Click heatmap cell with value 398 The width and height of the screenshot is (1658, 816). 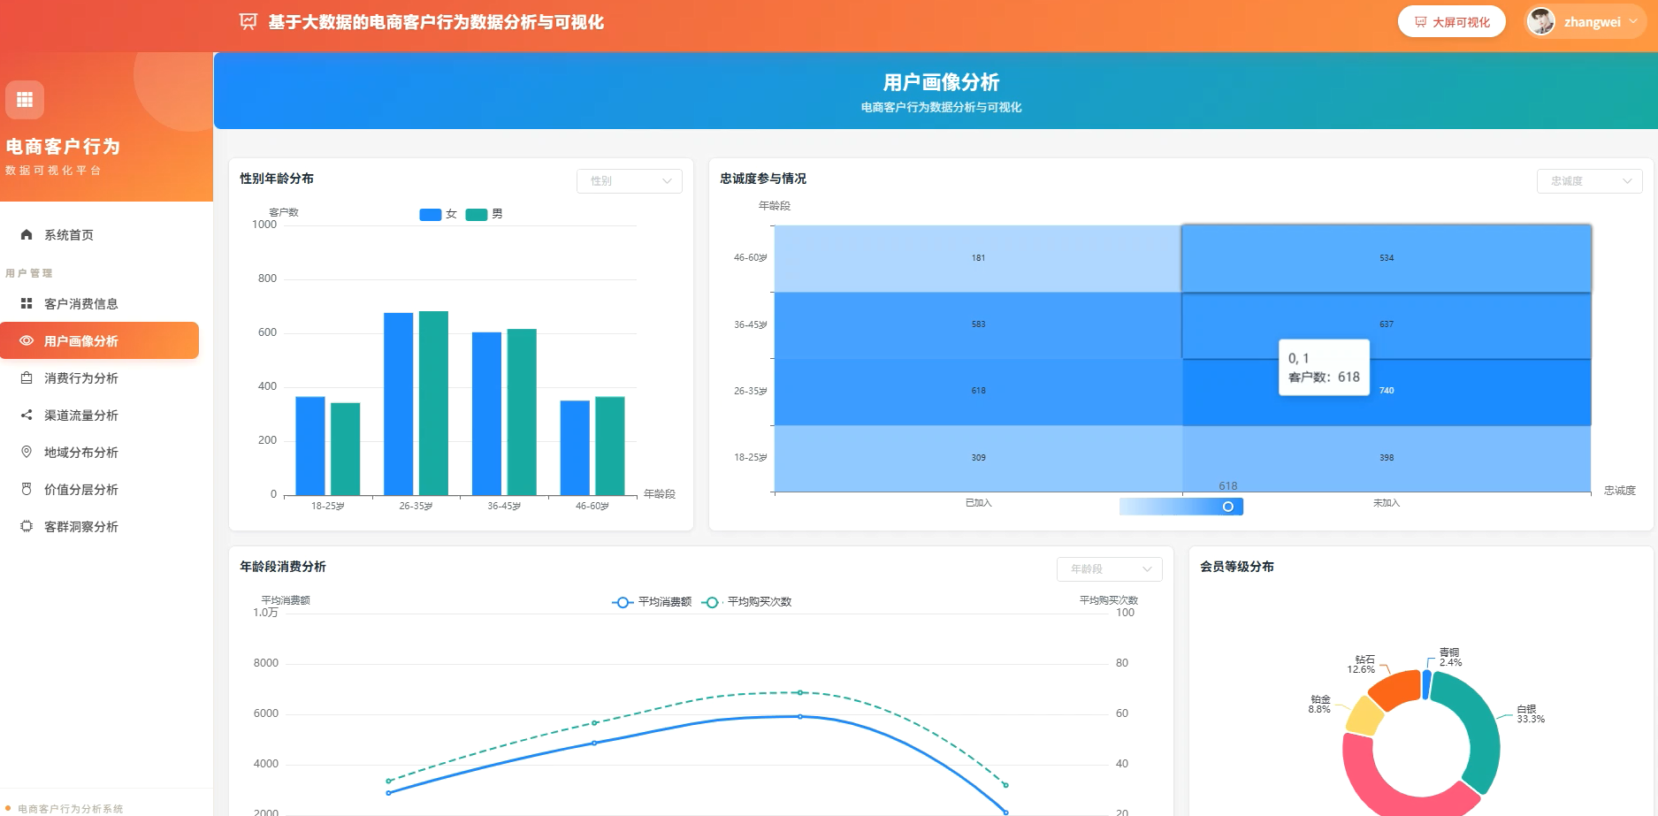tap(1387, 458)
